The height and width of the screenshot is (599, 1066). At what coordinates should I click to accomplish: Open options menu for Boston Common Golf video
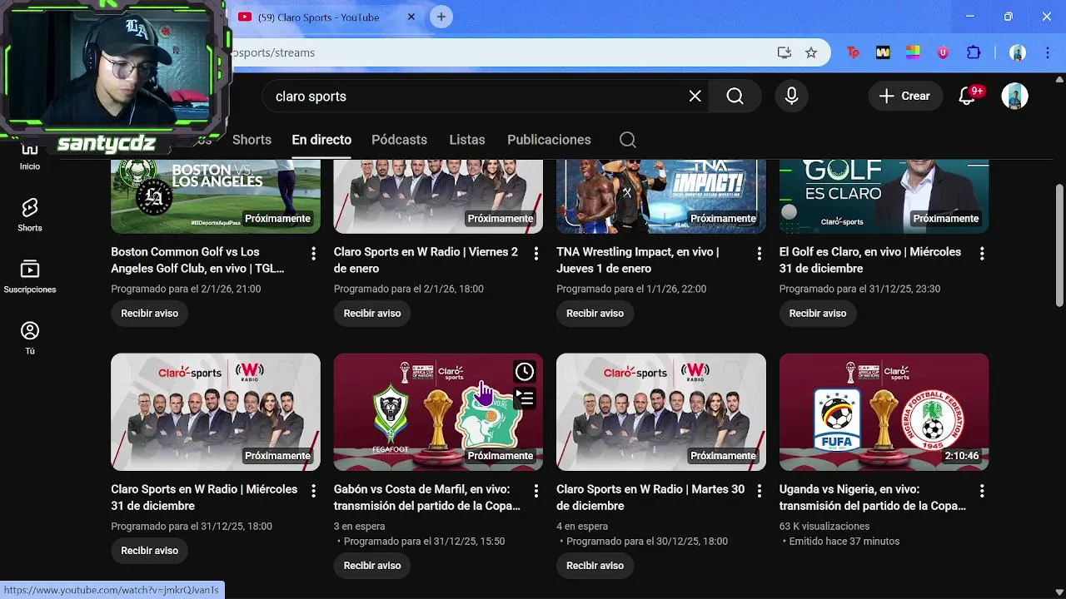point(314,253)
